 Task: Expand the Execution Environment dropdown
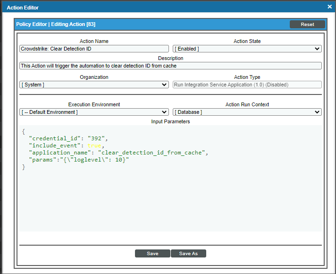coord(94,112)
